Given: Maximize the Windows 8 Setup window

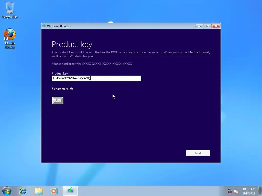Looking at the screenshot, I should 208,26.
